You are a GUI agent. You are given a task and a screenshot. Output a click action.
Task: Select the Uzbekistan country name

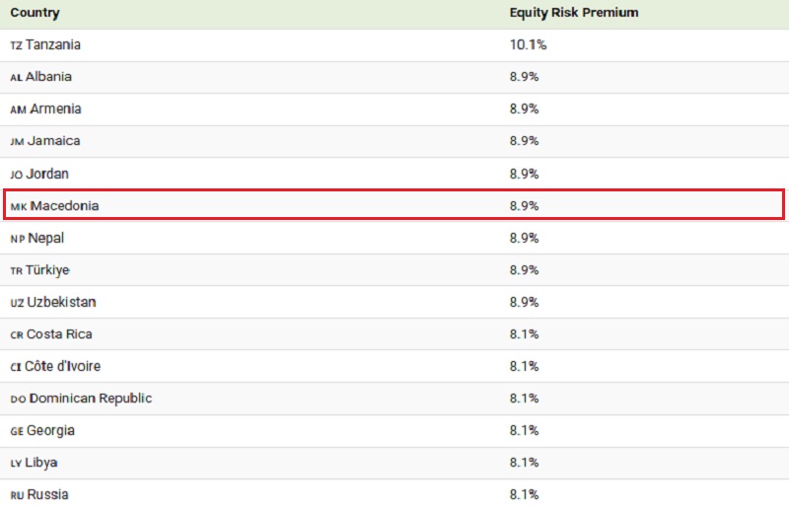pyautogui.click(x=61, y=302)
